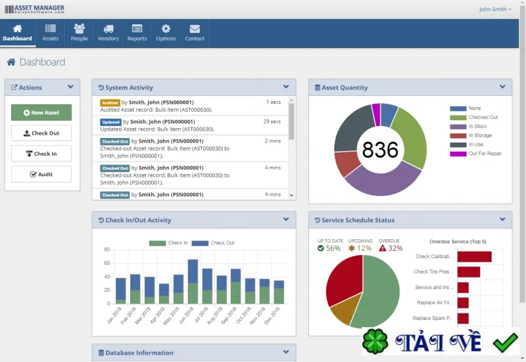Open the John Smith user dropdown
This screenshot has height=362, width=526.
tap(495, 9)
